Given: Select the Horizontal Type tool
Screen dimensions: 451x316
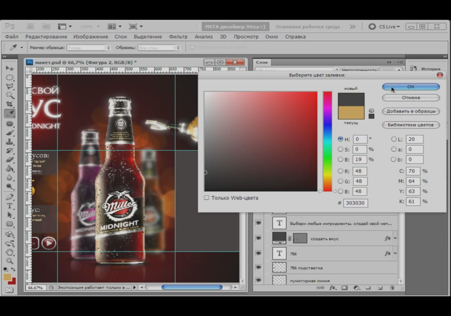Looking at the screenshot, I should [9, 206].
